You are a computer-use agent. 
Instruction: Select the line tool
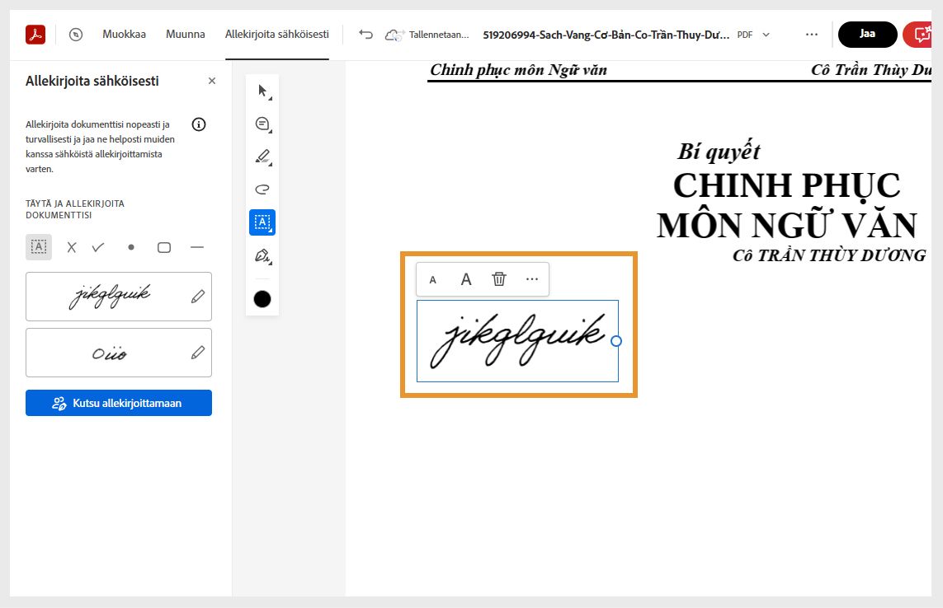coord(196,247)
